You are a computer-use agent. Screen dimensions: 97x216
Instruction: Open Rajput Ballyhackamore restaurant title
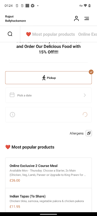pyautogui.click(x=16, y=19)
